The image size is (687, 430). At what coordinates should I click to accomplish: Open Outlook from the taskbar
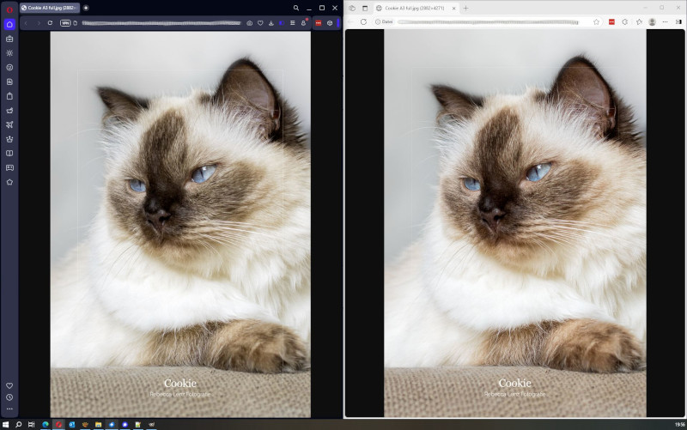pos(72,424)
